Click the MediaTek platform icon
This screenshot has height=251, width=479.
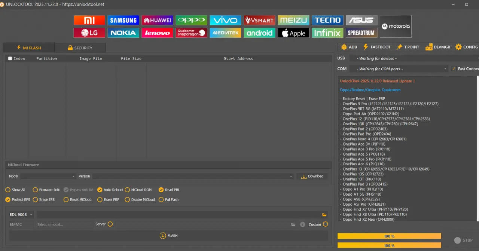tap(225, 33)
